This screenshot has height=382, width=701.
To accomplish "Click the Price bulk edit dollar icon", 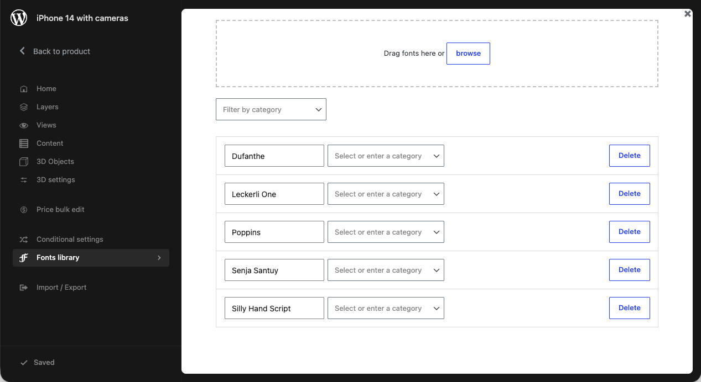I will (x=24, y=210).
